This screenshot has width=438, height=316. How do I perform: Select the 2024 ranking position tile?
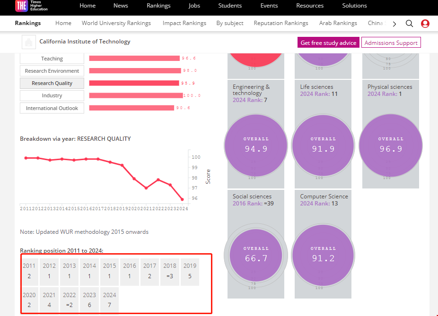[109, 300]
